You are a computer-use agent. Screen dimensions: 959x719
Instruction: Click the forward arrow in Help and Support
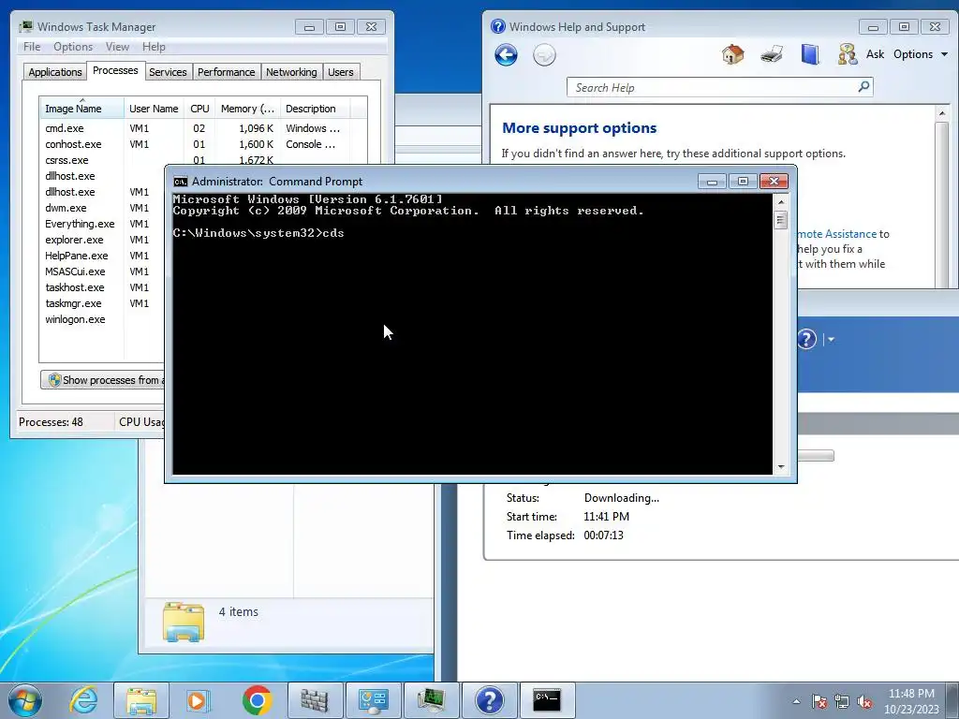coord(544,55)
